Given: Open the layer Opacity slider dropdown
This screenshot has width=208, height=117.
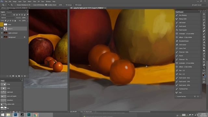Looking at the screenshot, I should [x=27, y=18].
